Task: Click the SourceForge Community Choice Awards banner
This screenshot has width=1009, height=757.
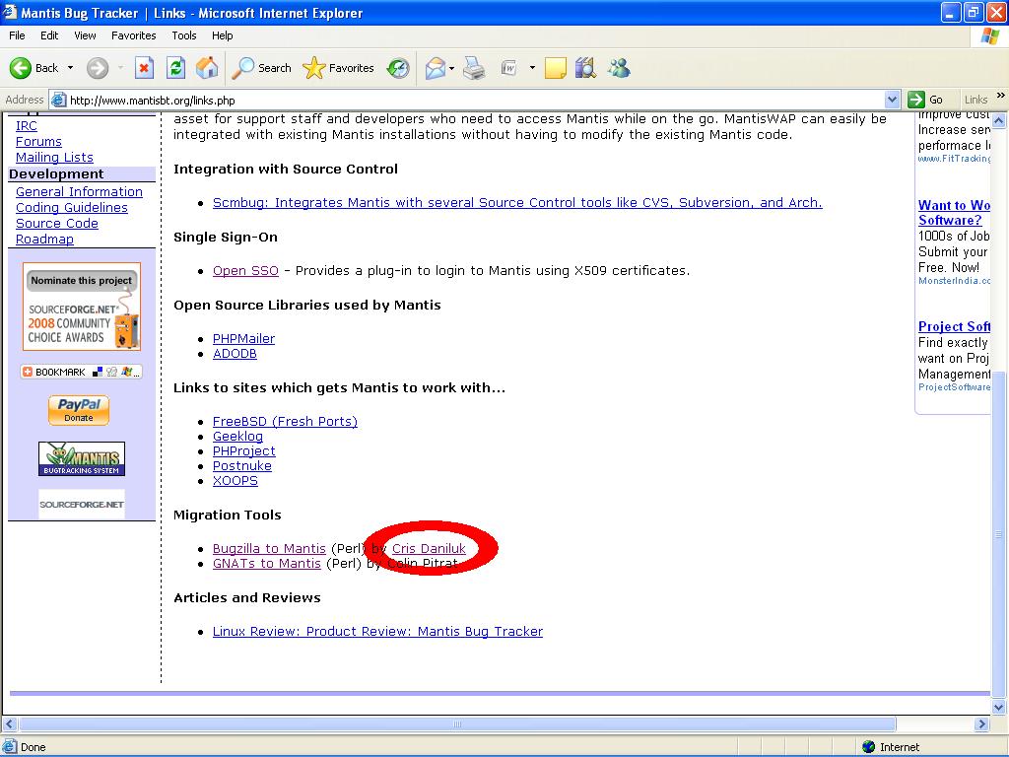Action: tap(82, 307)
